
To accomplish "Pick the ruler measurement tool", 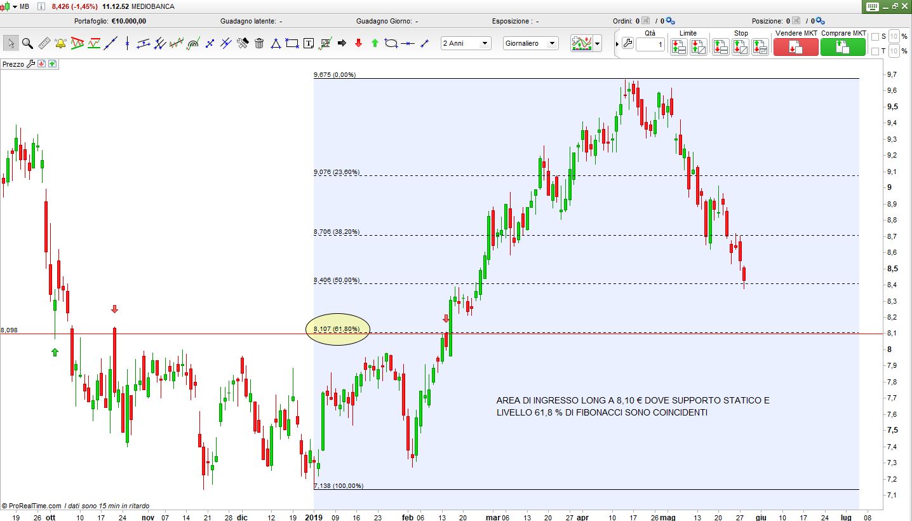I will click(44, 43).
